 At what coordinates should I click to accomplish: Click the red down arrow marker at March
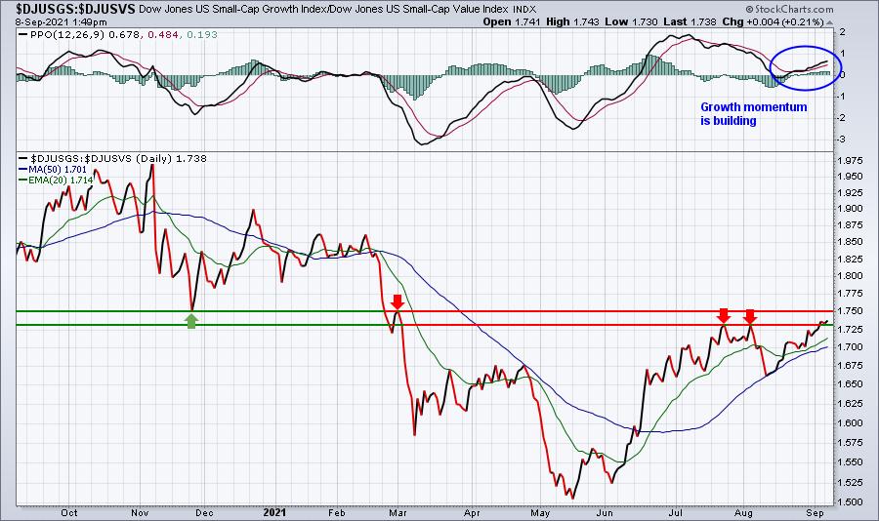coord(398,301)
